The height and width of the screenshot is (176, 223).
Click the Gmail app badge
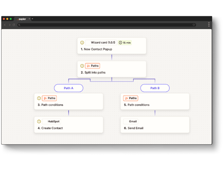(131, 121)
